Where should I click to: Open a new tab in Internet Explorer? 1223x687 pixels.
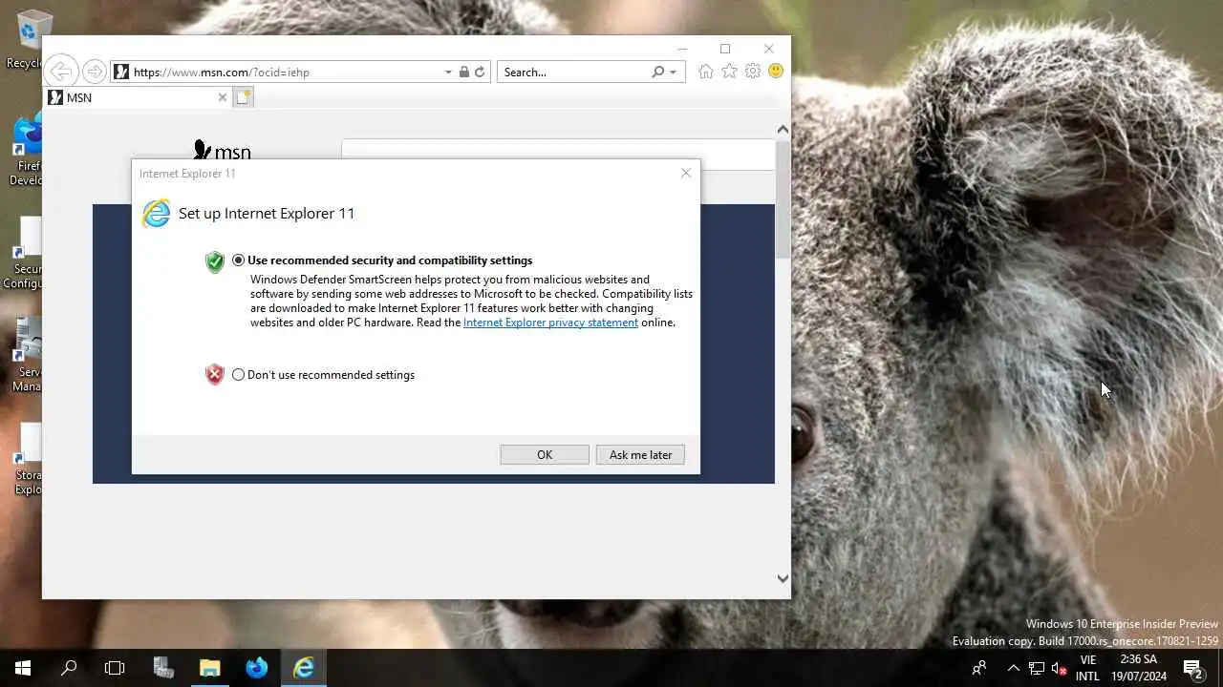(x=244, y=97)
